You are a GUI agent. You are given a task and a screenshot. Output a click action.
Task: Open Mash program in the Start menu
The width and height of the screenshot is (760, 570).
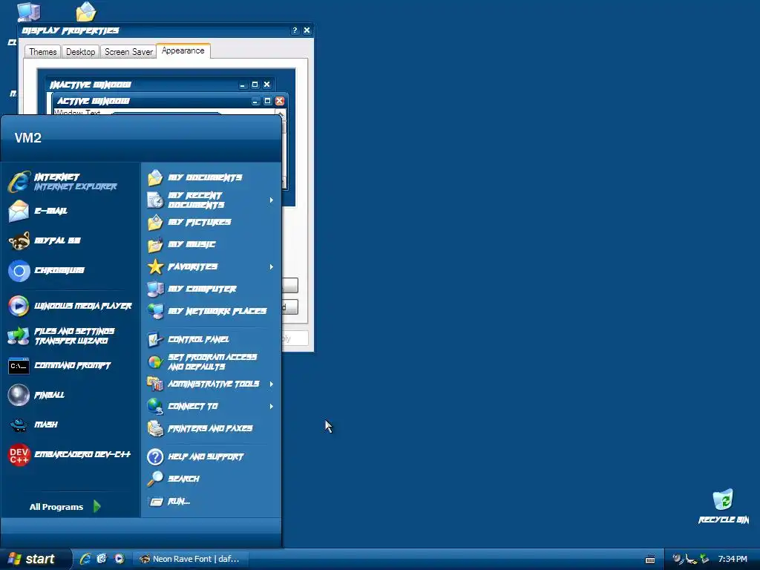pos(71,425)
